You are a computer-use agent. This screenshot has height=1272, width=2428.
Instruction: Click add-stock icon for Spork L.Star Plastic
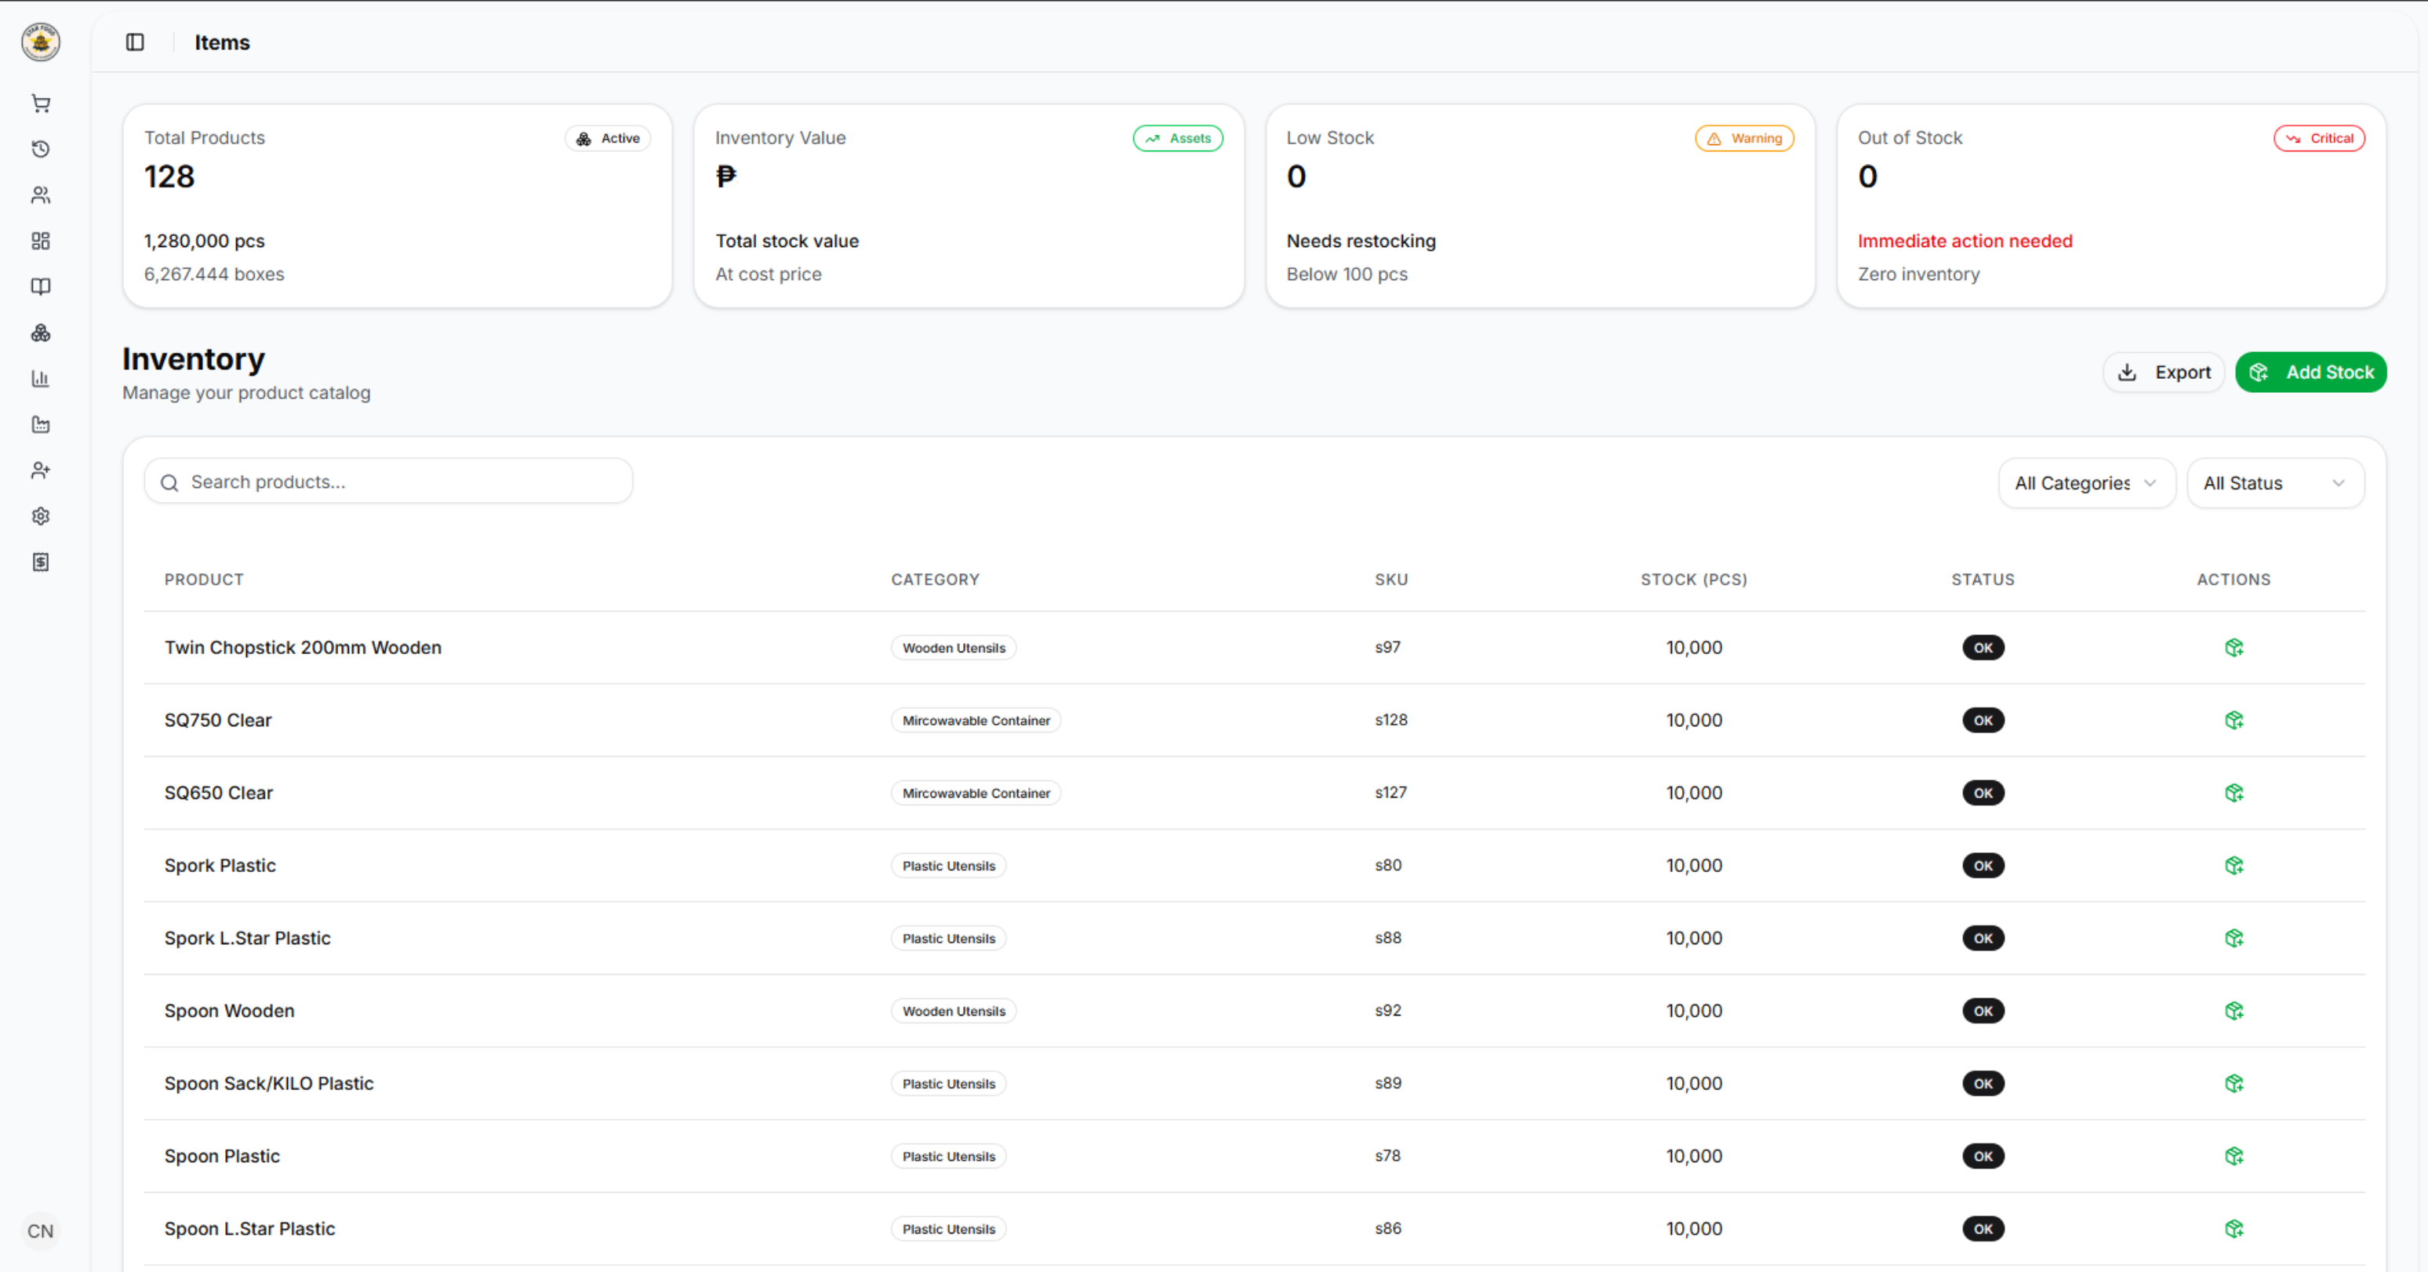pos(2234,937)
